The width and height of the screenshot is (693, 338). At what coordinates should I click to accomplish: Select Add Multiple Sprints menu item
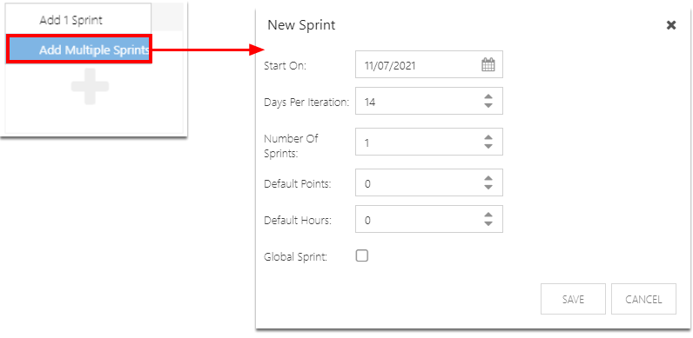click(x=78, y=50)
